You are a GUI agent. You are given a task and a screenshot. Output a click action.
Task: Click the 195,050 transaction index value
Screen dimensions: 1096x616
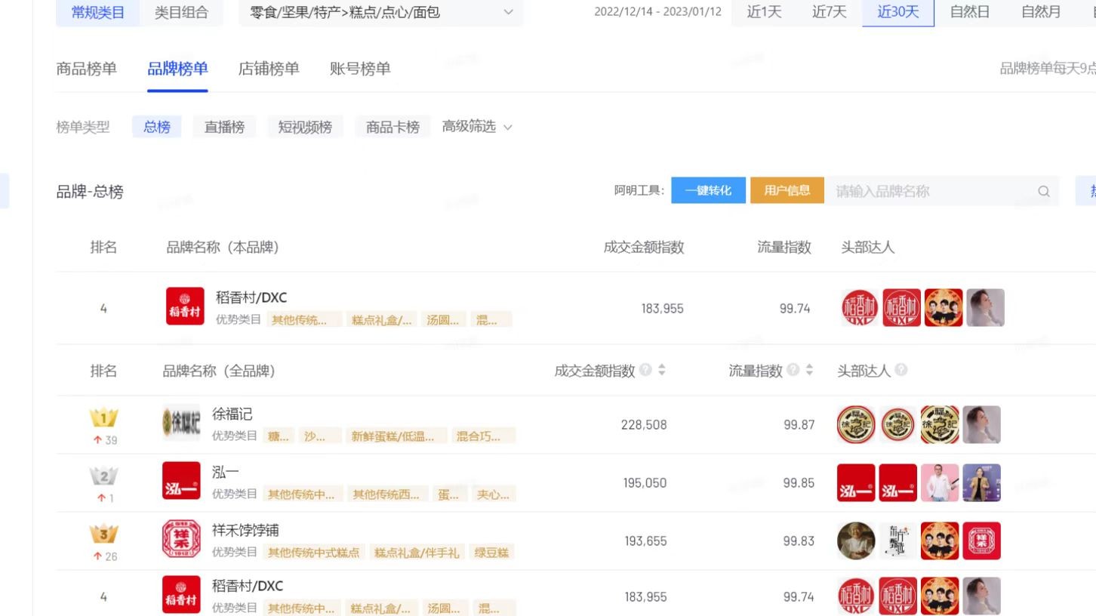click(x=645, y=482)
